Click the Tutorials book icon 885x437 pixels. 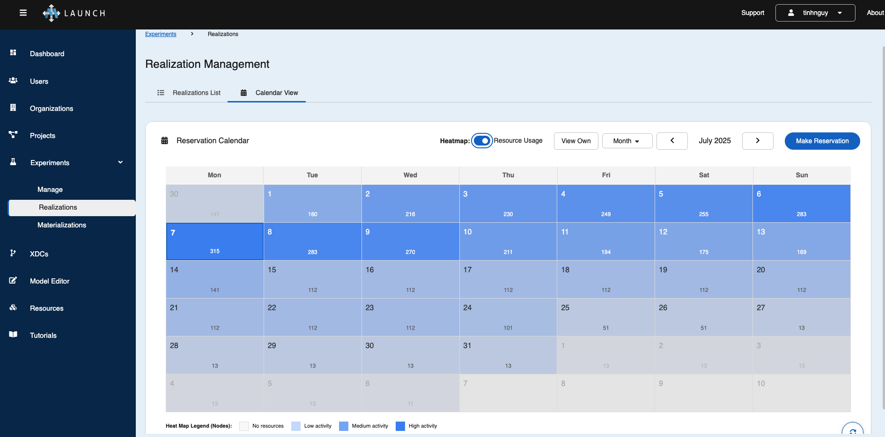13,335
